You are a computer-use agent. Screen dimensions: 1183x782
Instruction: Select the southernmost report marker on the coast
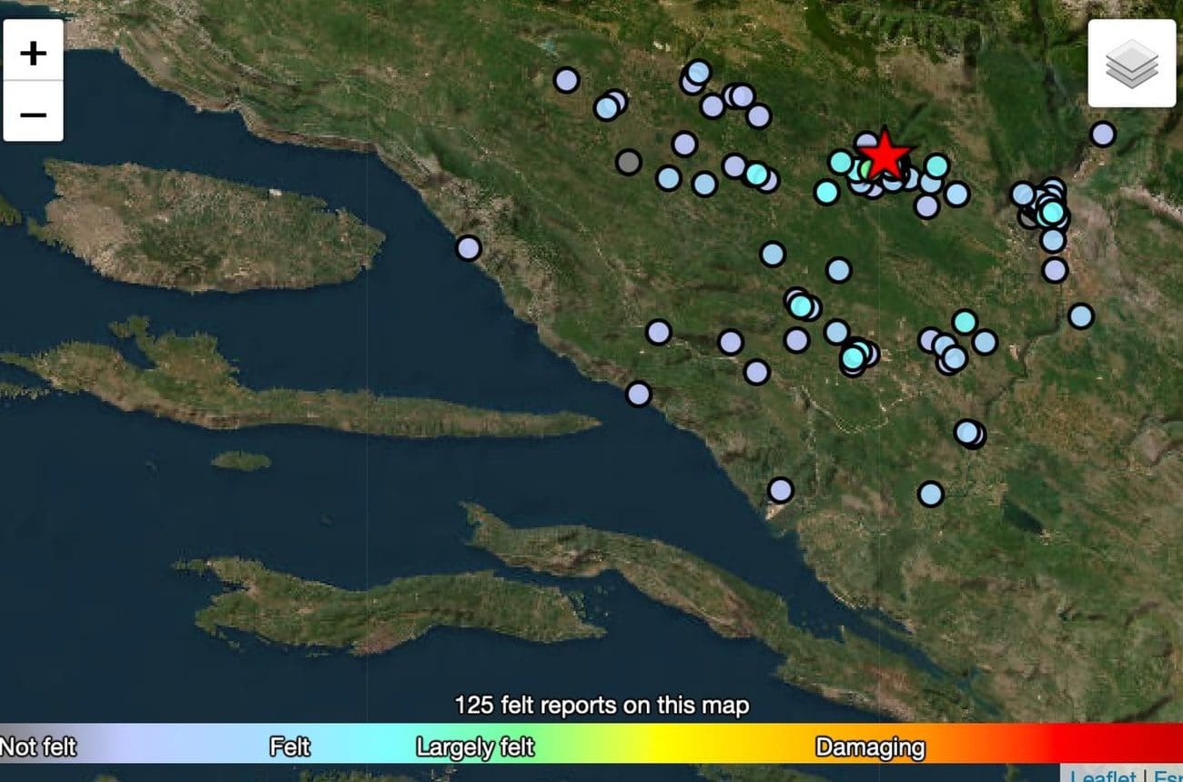pyautogui.click(x=780, y=490)
